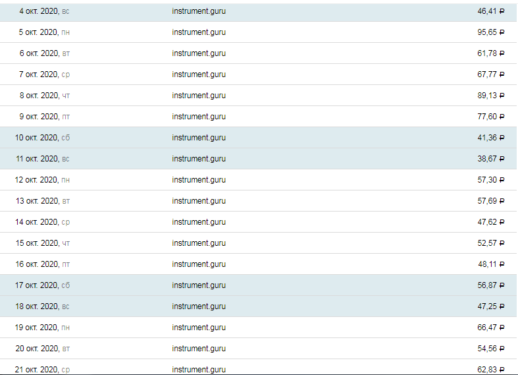Click the amount 77,60 ₽
518x375 pixels.
click(491, 117)
